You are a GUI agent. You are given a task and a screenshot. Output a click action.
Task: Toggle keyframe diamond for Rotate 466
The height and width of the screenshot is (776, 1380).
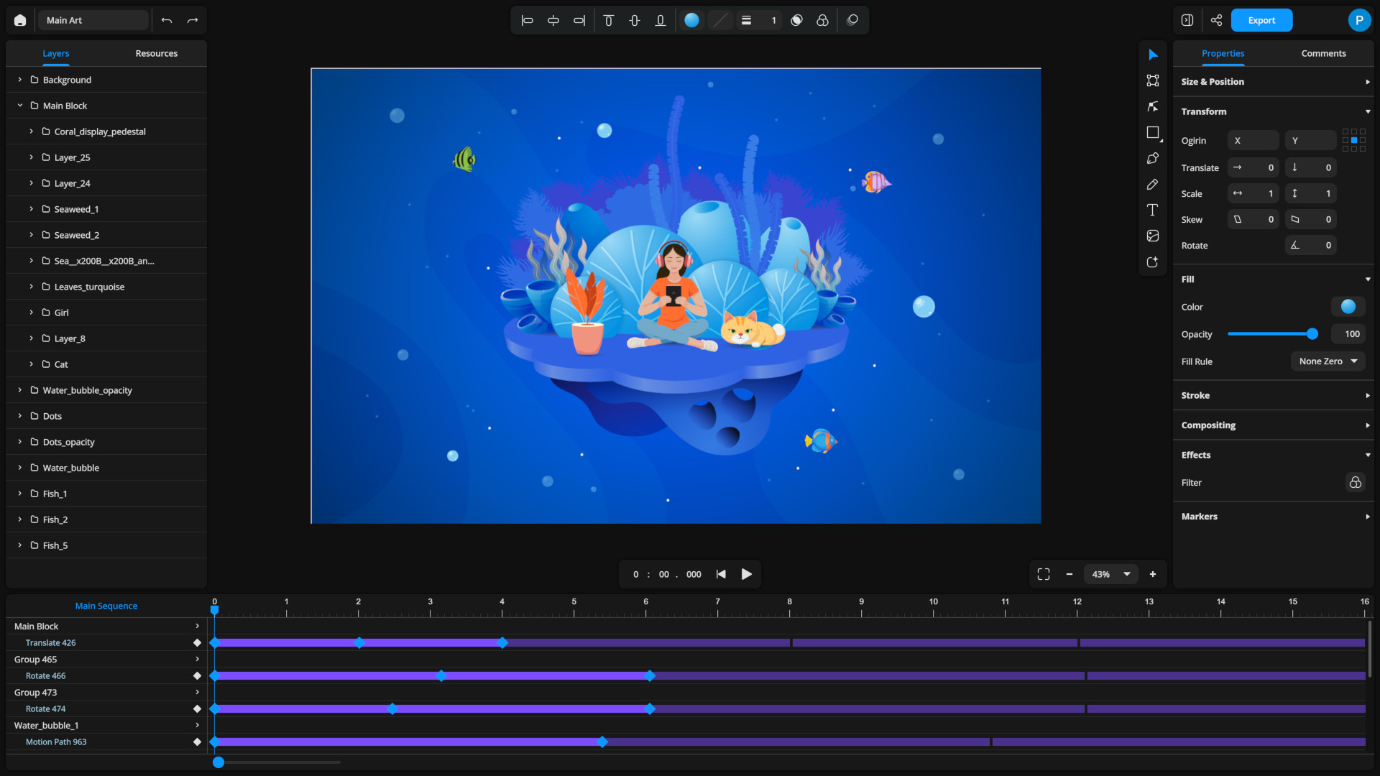click(197, 676)
